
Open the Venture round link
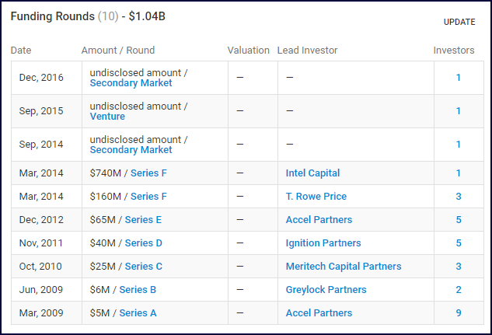(x=107, y=117)
